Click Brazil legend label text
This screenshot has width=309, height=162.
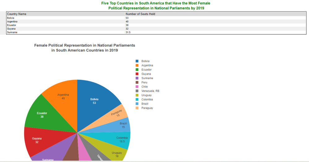pos(145,104)
